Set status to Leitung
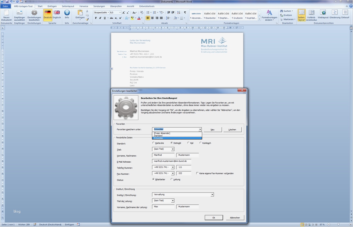Viewport: 353px width, 227px height. coord(172,179)
